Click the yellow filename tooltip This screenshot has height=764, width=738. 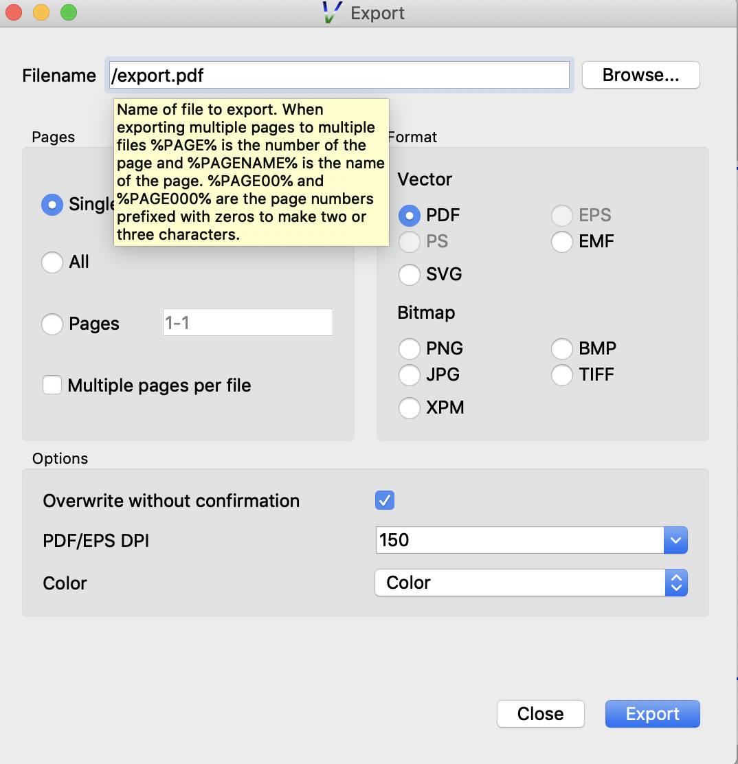(251, 172)
